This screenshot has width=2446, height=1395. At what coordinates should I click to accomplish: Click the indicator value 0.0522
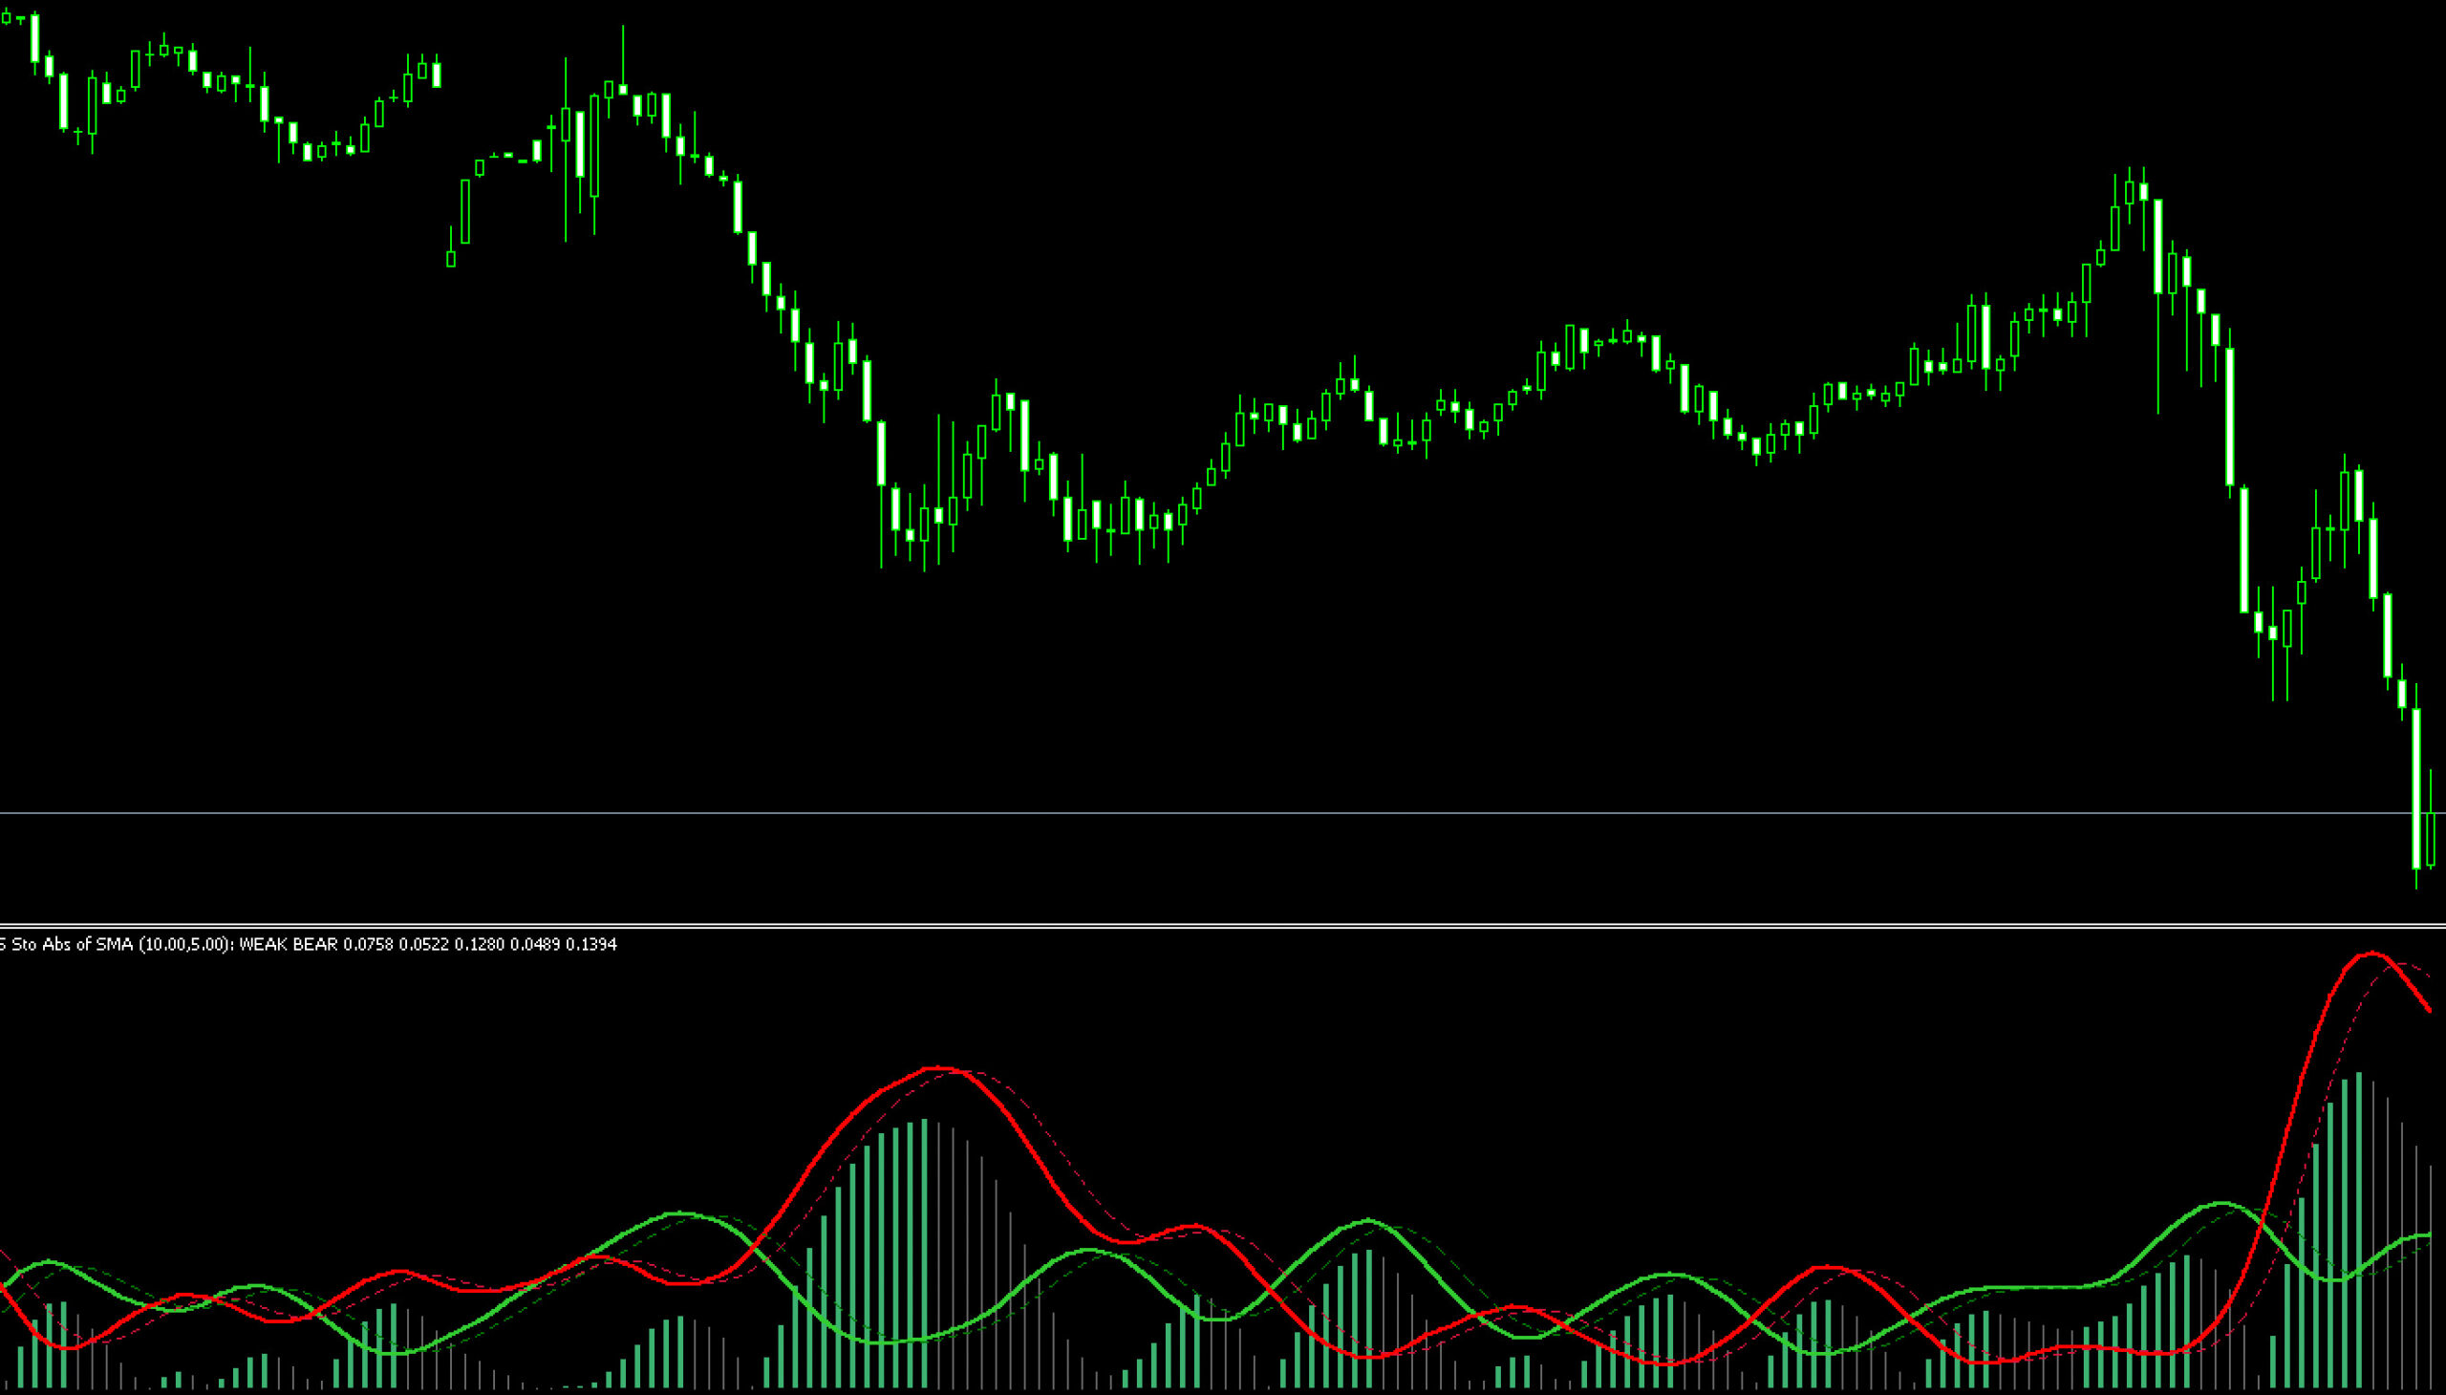click(x=423, y=945)
